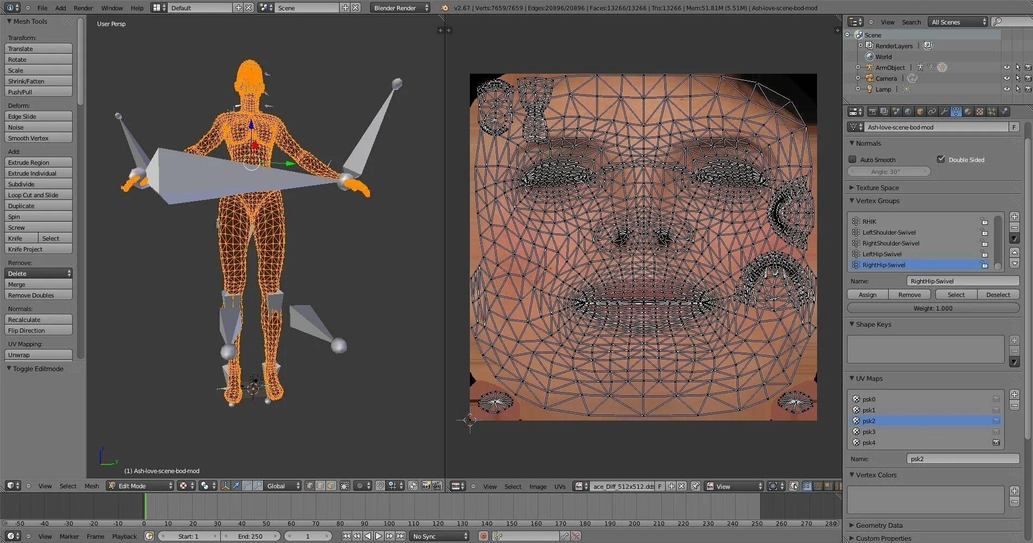Open the UVs menu in image editor
The height and width of the screenshot is (543, 1033).
(560, 487)
